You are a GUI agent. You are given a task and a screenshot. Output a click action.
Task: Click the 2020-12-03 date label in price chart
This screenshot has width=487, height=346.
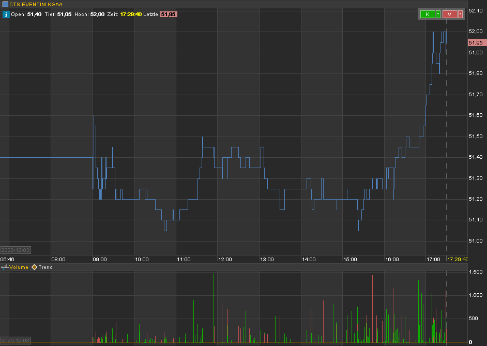pyautogui.click(x=15, y=250)
